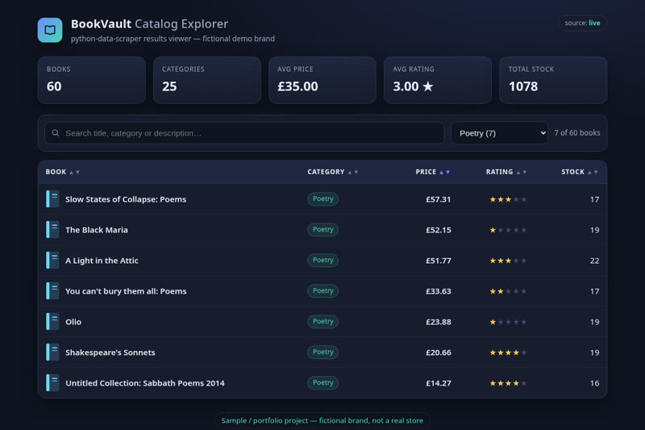Click price £33.63
Screen dimensions: 645x430
439,291
